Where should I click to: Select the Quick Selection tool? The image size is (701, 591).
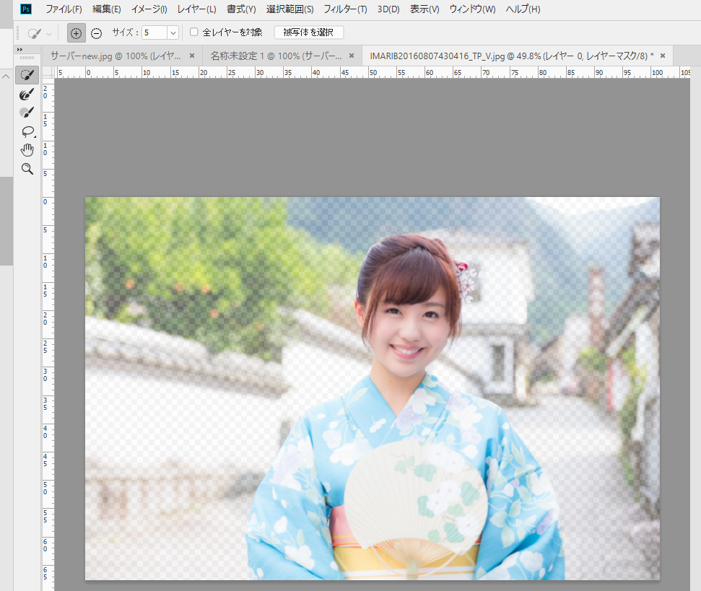coord(27,74)
